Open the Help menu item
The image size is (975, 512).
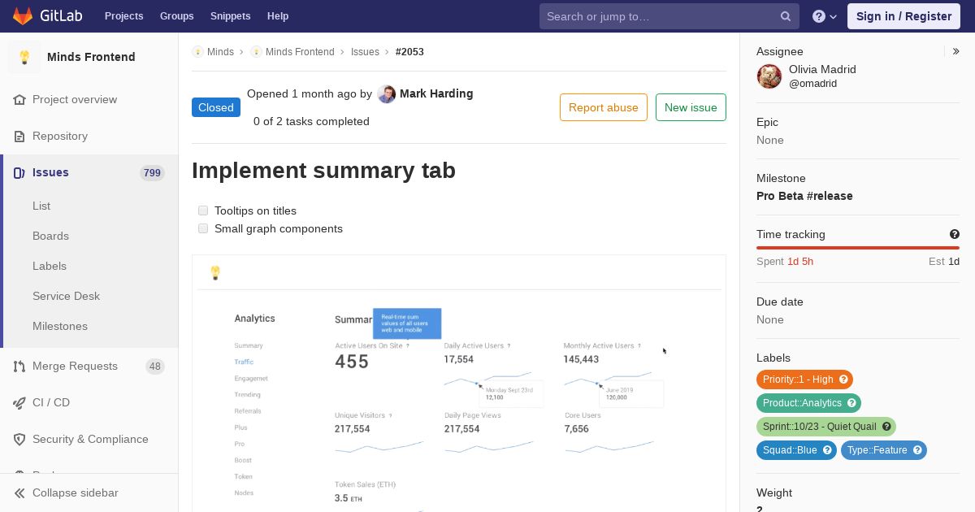pyautogui.click(x=278, y=16)
